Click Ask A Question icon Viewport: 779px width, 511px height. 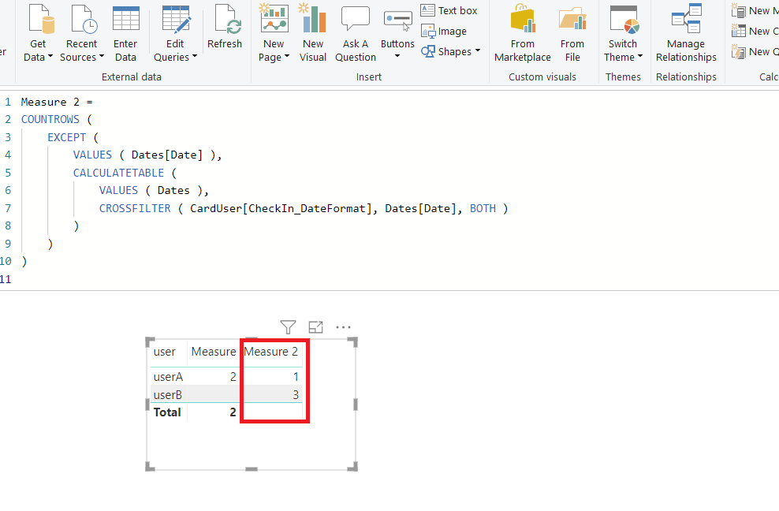point(355,25)
